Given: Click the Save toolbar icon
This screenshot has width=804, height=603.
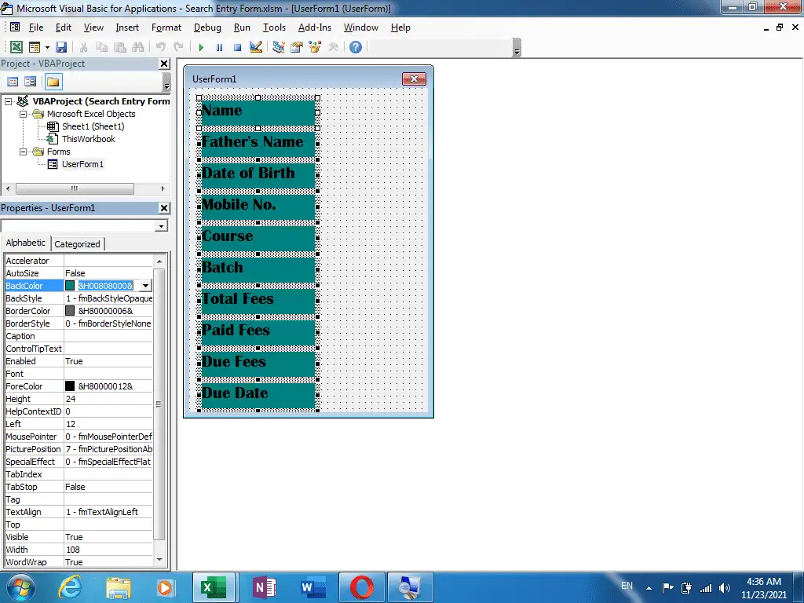Looking at the screenshot, I should 61,47.
